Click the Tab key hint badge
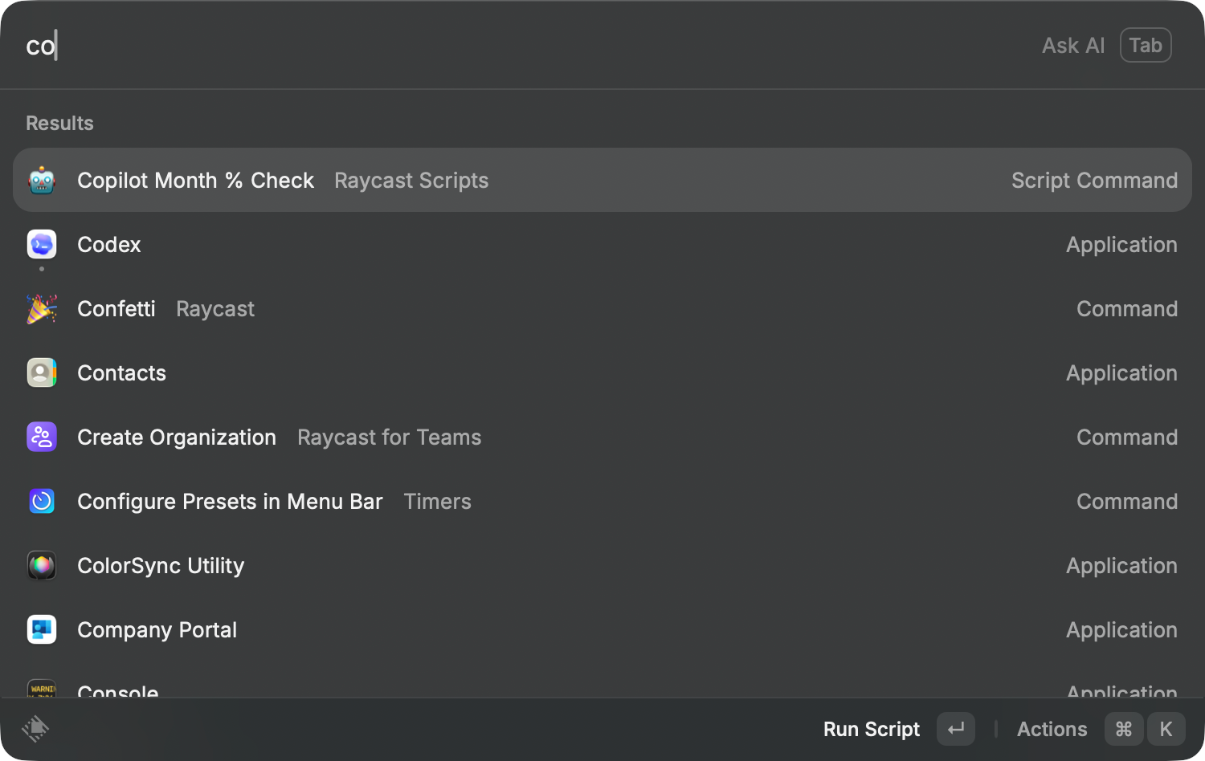The width and height of the screenshot is (1205, 761). [x=1145, y=45]
